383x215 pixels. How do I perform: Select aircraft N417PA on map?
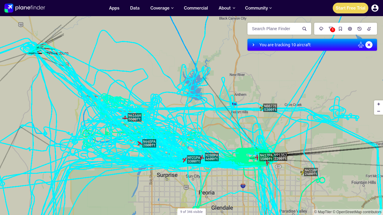[257, 157]
